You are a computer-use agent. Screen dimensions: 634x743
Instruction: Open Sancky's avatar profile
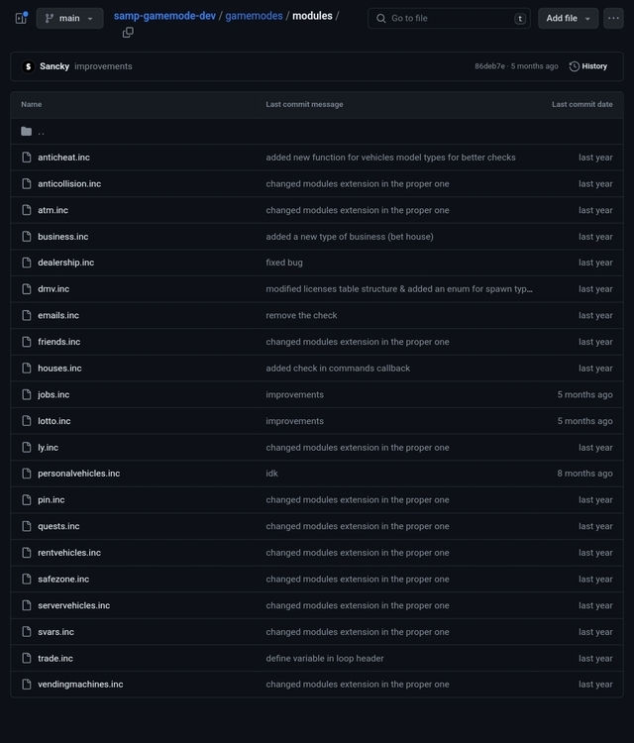[x=28, y=66]
